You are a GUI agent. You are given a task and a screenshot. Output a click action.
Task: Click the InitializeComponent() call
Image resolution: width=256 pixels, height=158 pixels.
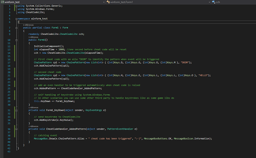[x=49, y=47]
